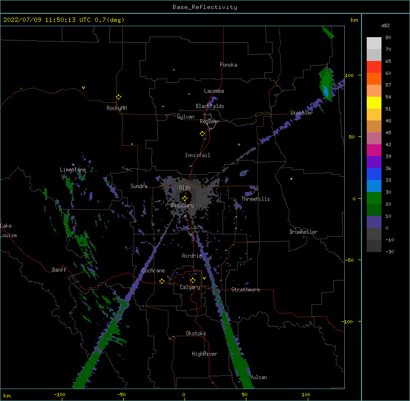This screenshot has width=410, height=401.
Task: Click yellow V marker northwest of RockyMH
Action: pyautogui.click(x=83, y=88)
